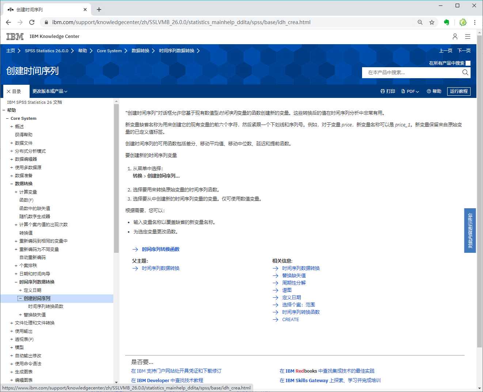Image resolution: width=483 pixels, height=392 pixels.
Task: Click the sidebar scroll up arrow
Action: (116, 101)
